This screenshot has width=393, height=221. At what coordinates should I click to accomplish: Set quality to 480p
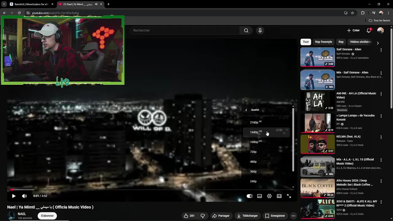tap(266, 161)
